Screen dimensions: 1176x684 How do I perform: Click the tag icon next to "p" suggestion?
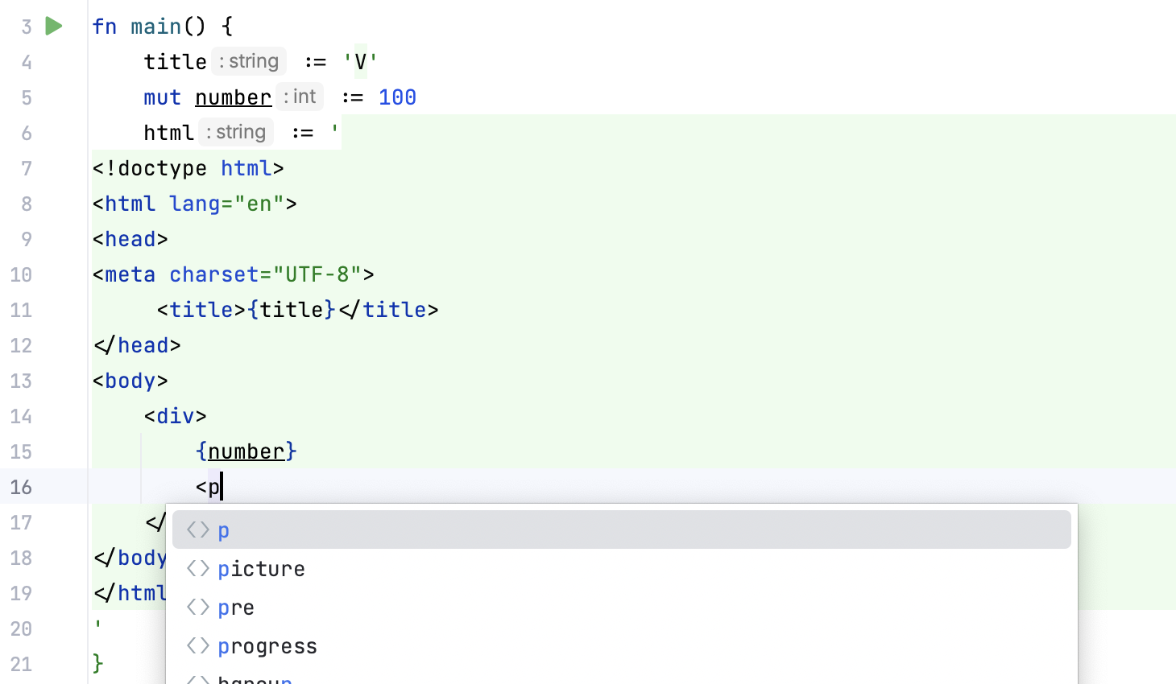pyautogui.click(x=197, y=529)
